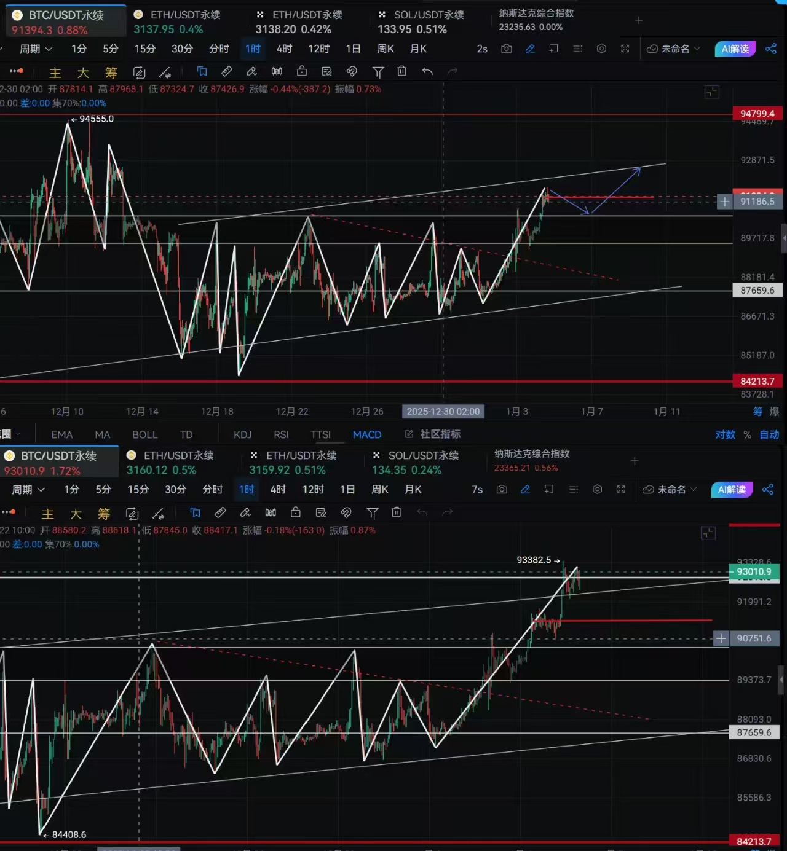The width and height of the screenshot is (787, 851).
Task: Click plus icon beside 91186.5 price label
Action: 724,201
